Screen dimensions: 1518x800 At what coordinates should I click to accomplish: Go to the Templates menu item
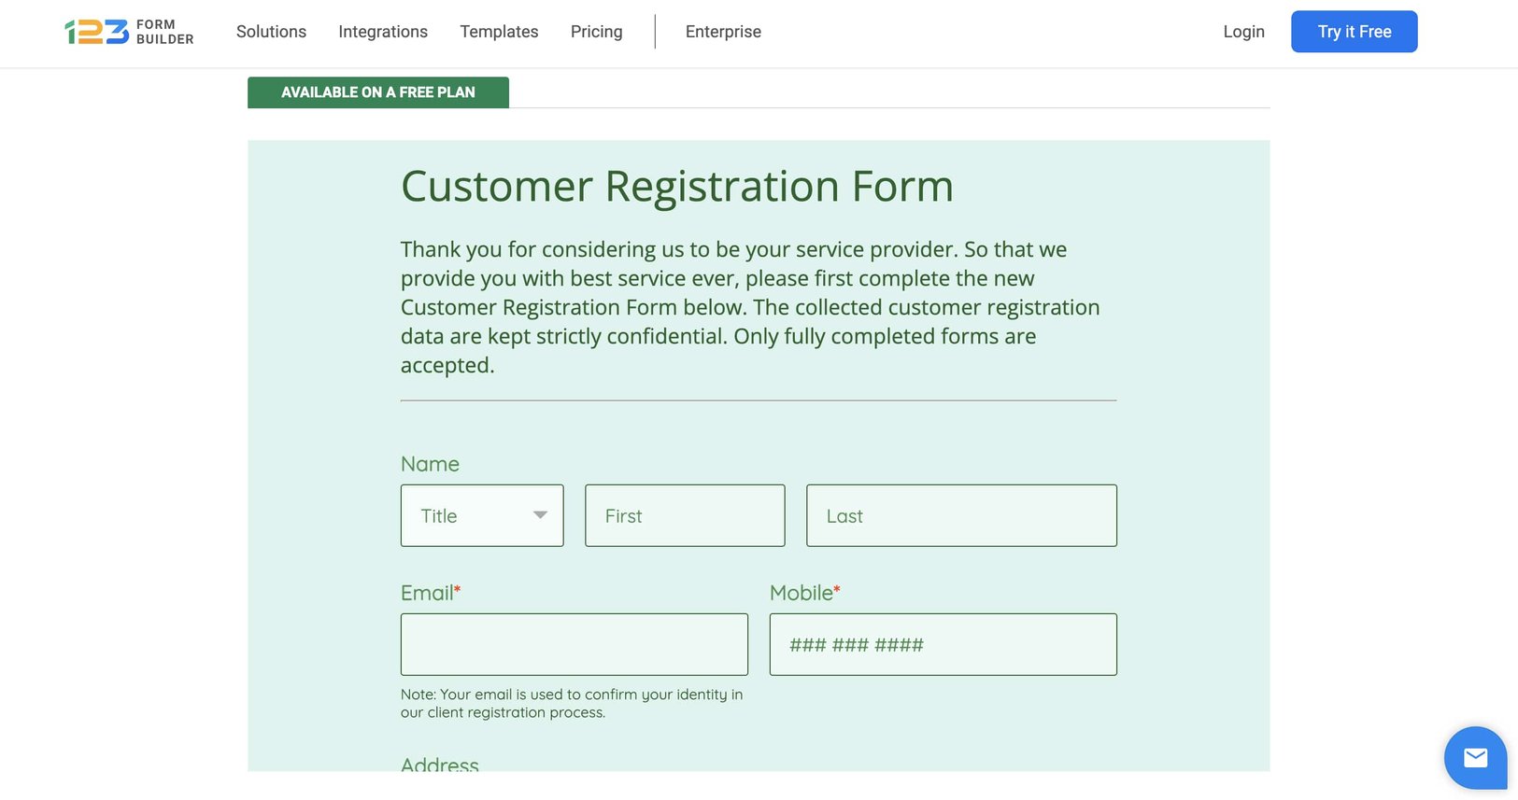[x=499, y=32]
